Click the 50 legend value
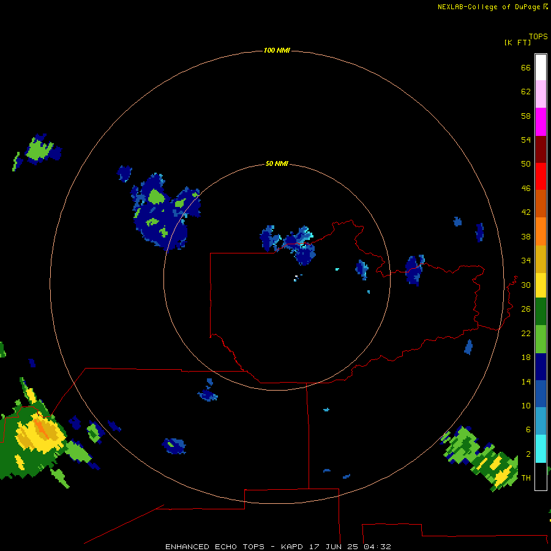Image resolution: width=551 pixels, height=551 pixels. click(x=526, y=164)
